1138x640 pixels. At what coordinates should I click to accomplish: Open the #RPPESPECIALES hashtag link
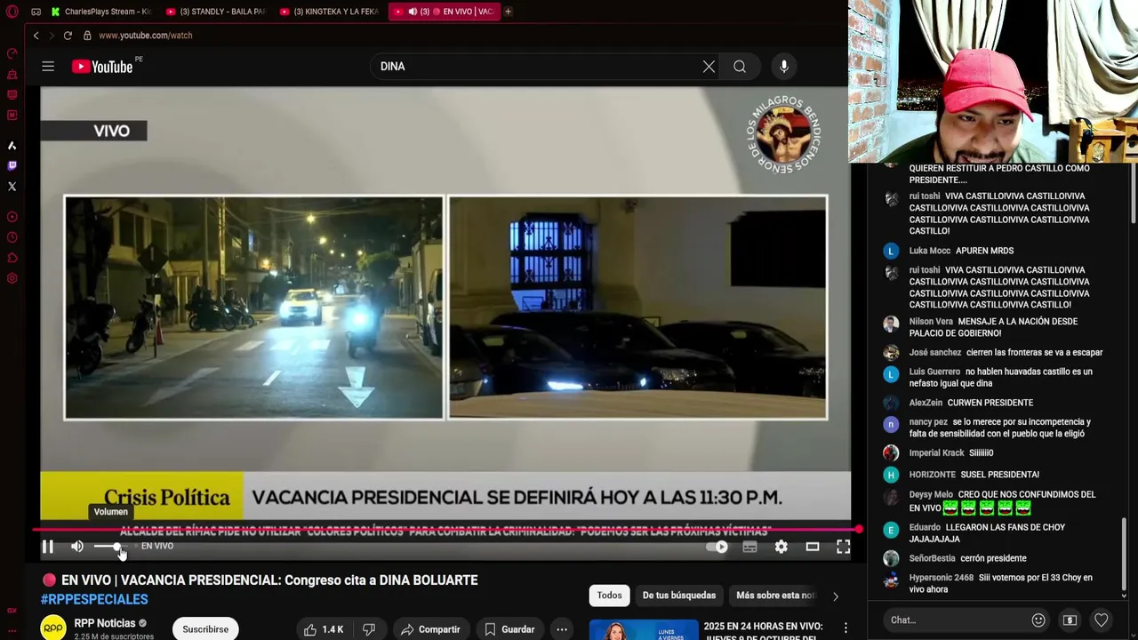click(x=94, y=600)
